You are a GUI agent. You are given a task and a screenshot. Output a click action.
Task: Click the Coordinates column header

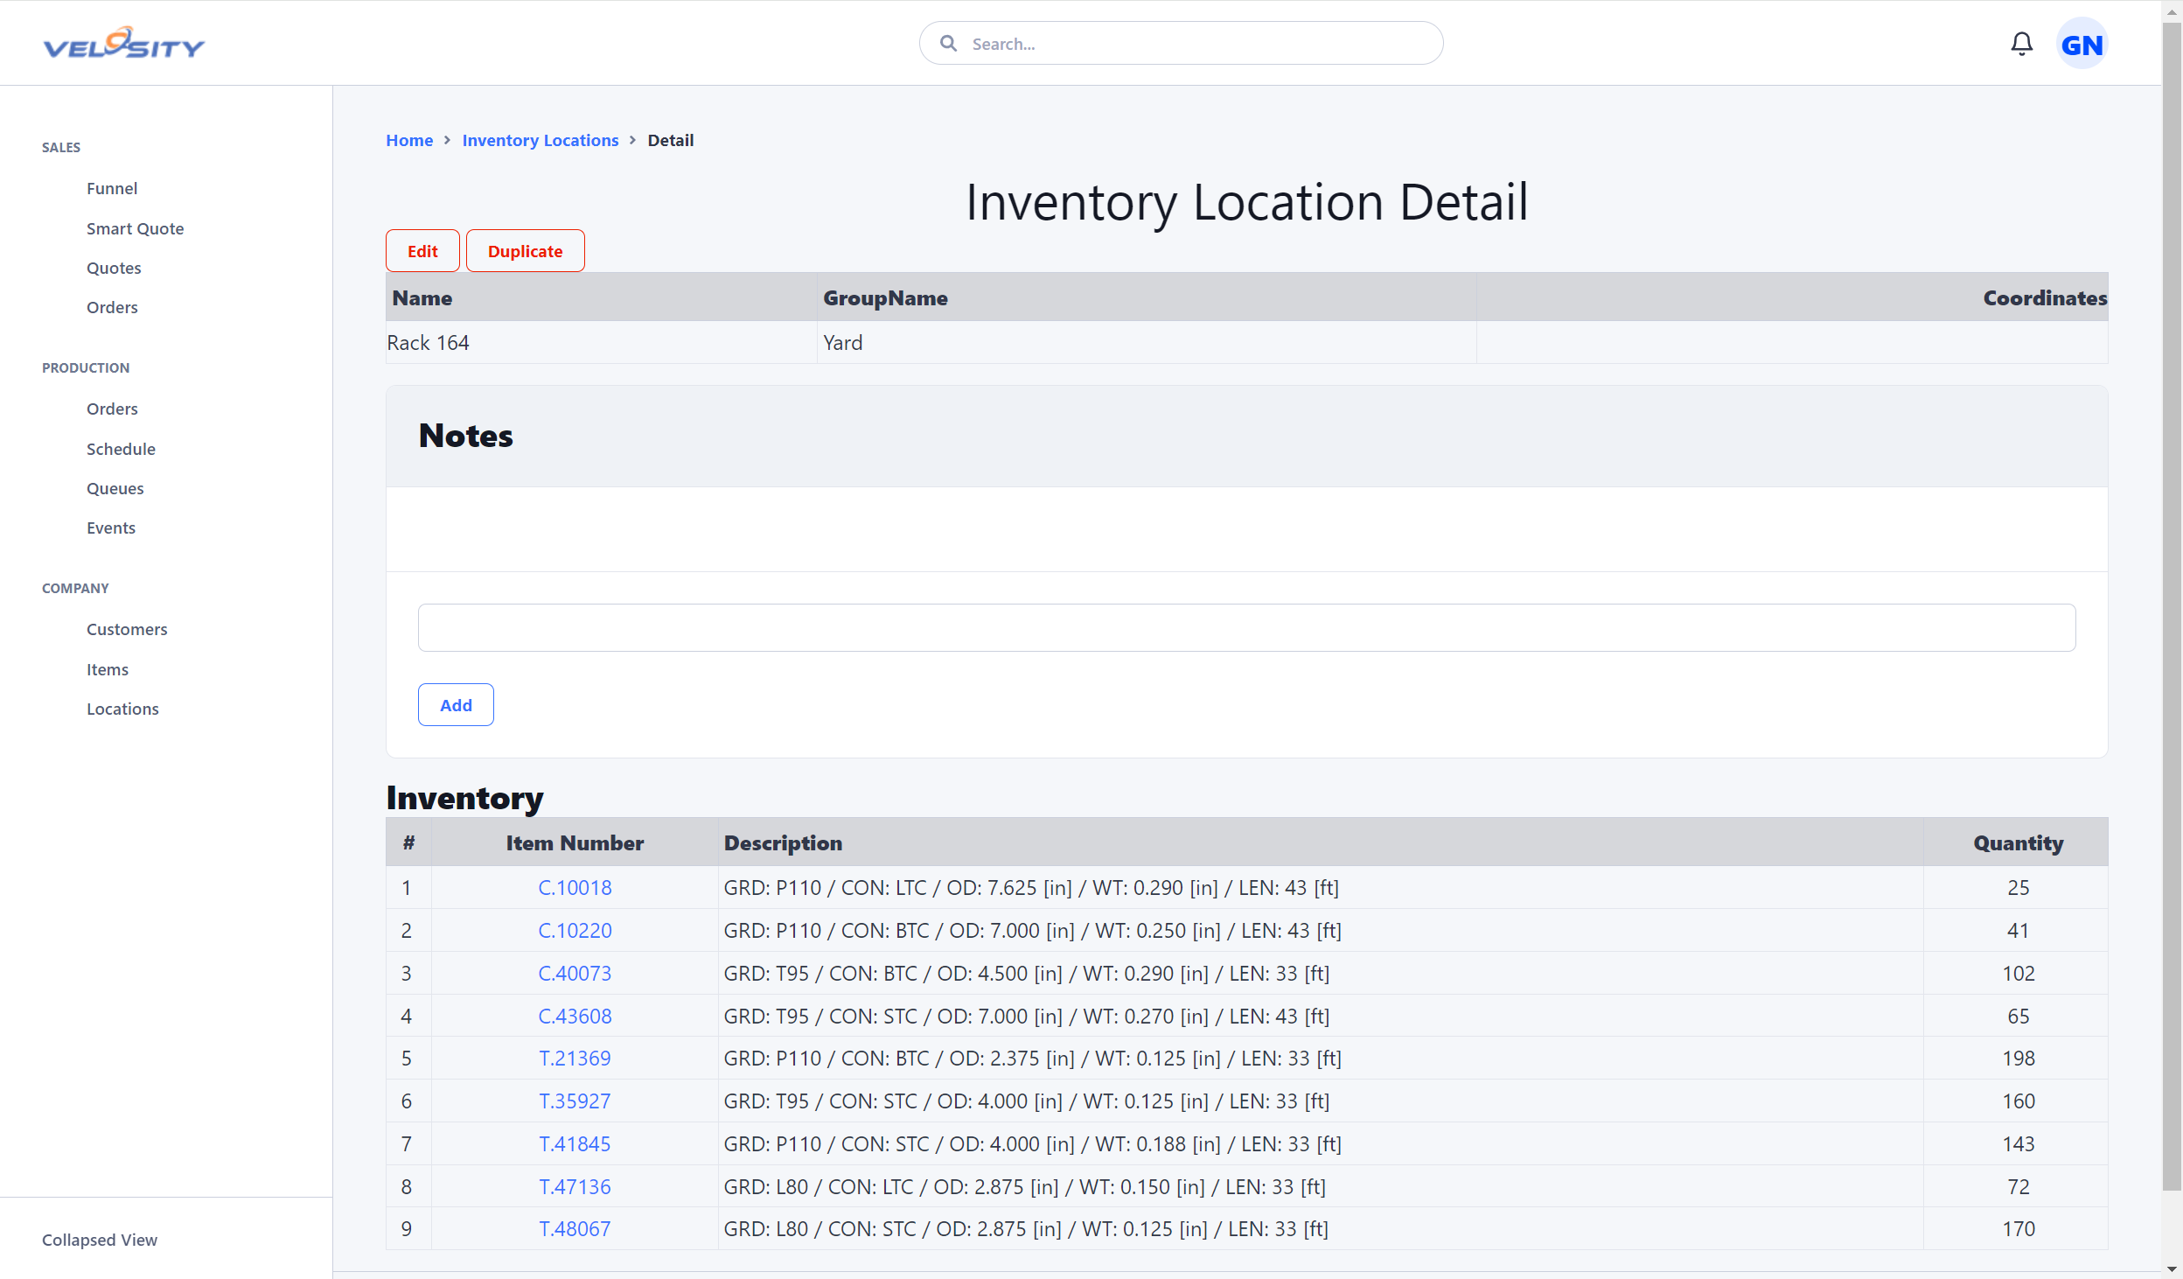1792,297
